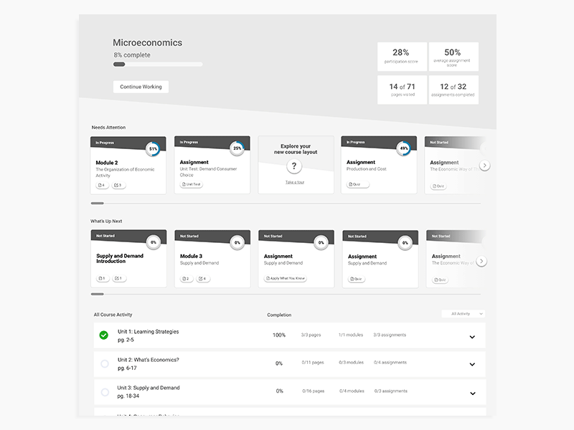Viewport: 574px width, 430px height.
Task: Click Quiz tag on What's Up Next Economic Way card
Action: tap(440, 279)
